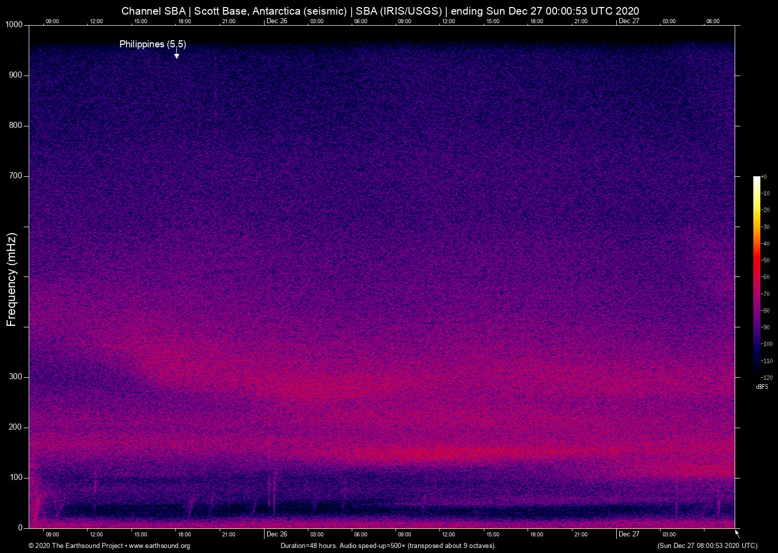Click the 300 frequency tick label

click(x=16, y=377)
